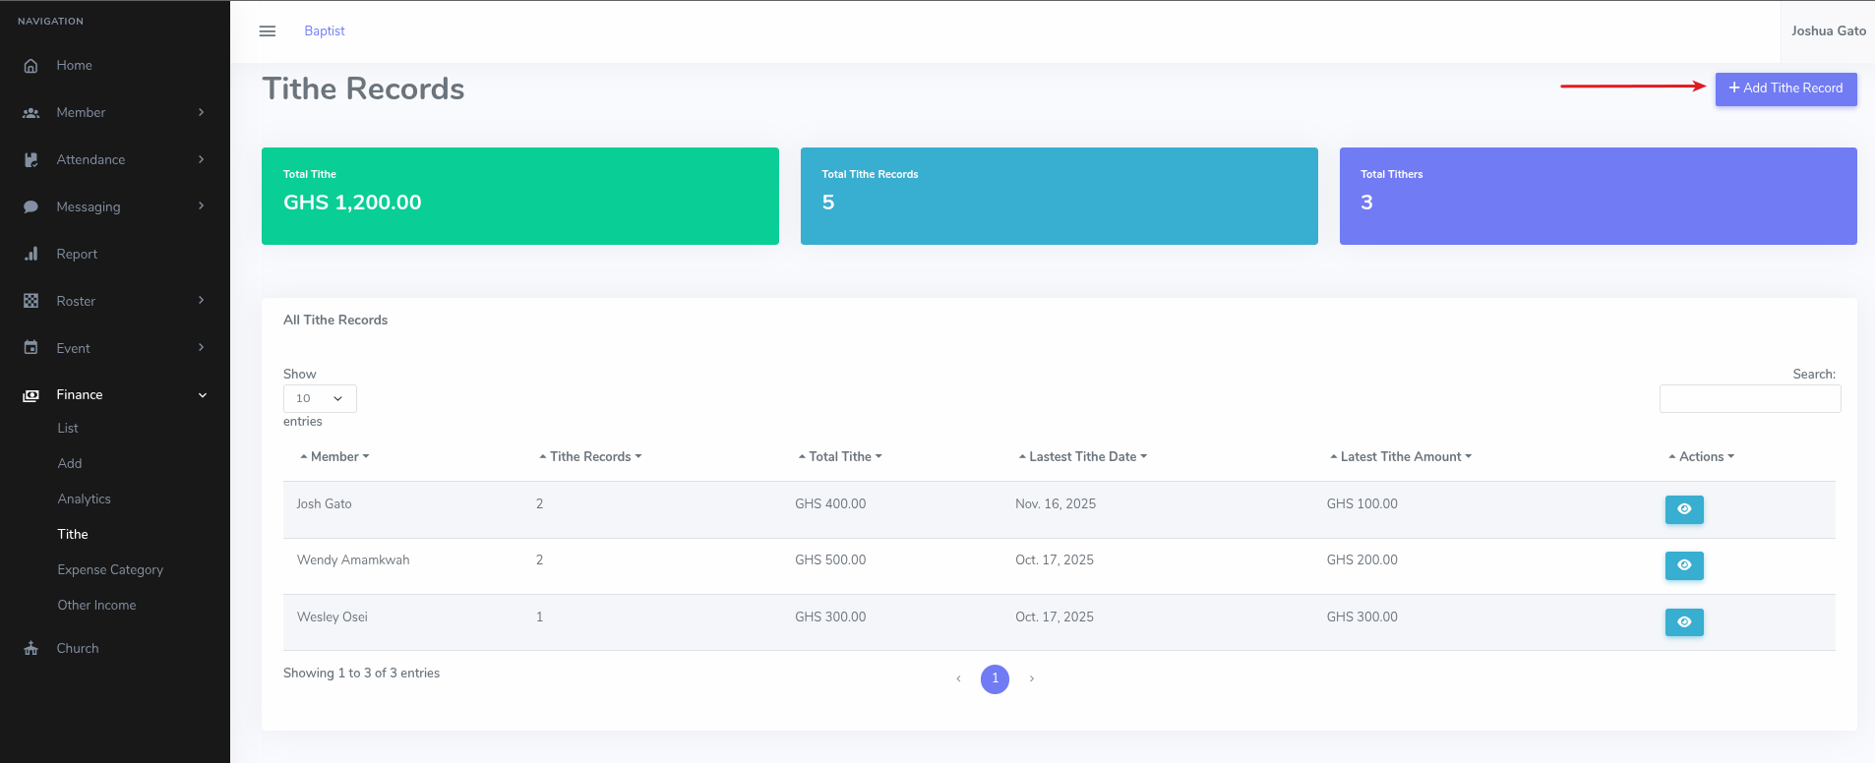The height and width of the screenshot is (763, 1875).
Task: Sort table by Total Tithe column
Action: click(839, 457)
